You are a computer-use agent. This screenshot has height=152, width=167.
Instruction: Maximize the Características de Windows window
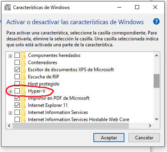pos(137,7)
